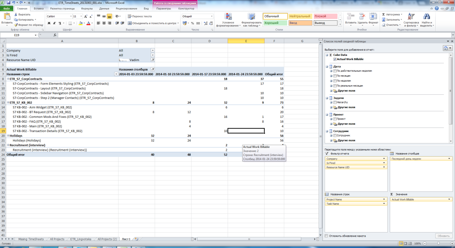Click the Undo arrow in quick access toolbar

point(14,2)
